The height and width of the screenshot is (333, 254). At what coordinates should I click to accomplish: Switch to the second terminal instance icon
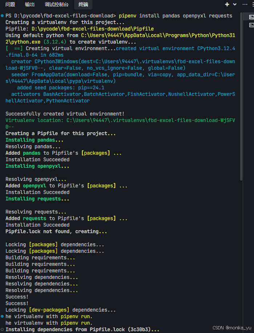[251, 25]
